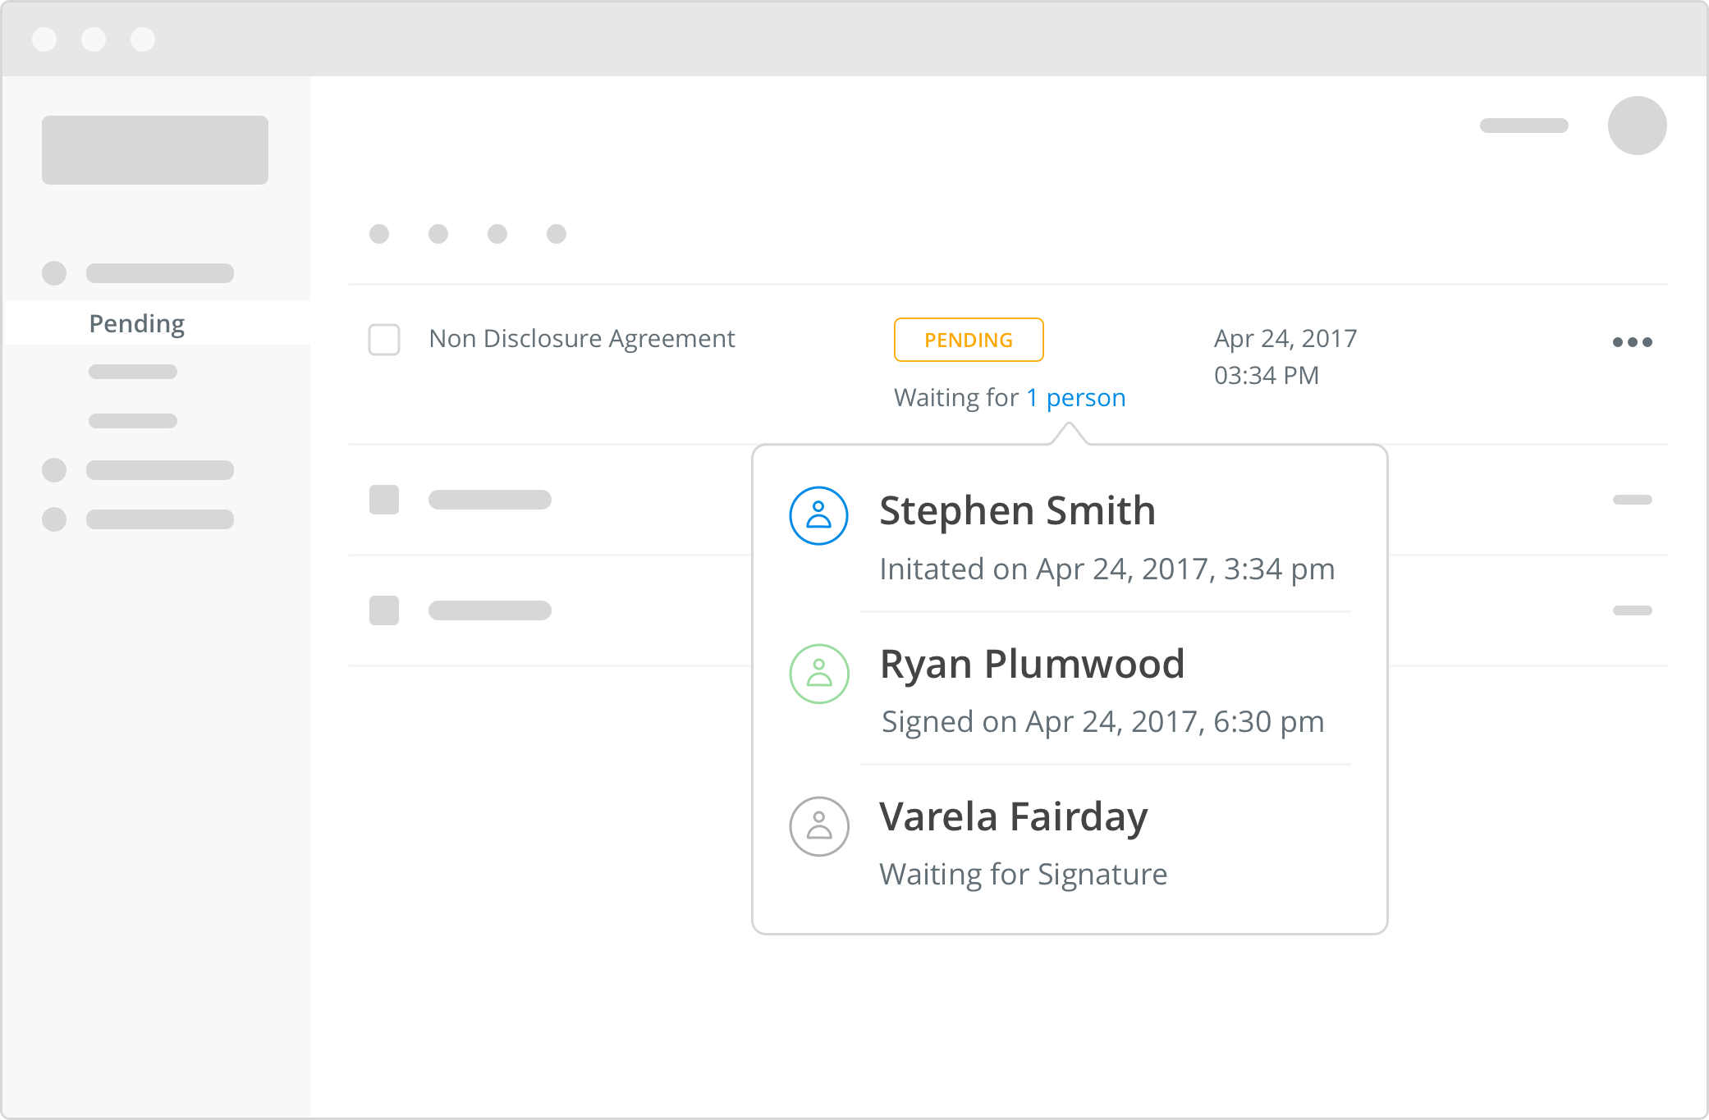Click the fourth toolbar action dot

click(x=557, y=234)
